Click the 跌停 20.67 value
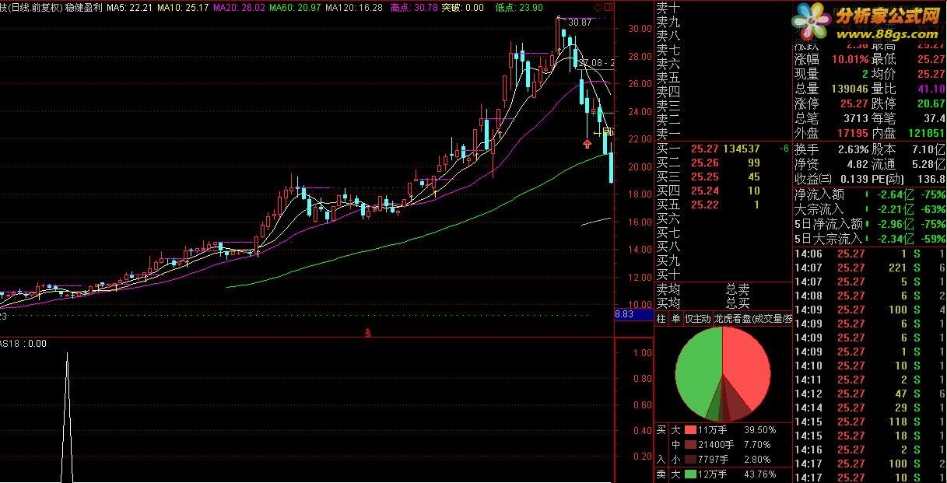947x483 pixels. point(931,103)
